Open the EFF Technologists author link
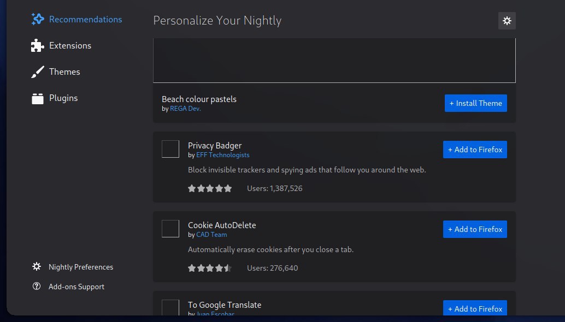Viewport: 565px width, 322px height. point(223,155)
